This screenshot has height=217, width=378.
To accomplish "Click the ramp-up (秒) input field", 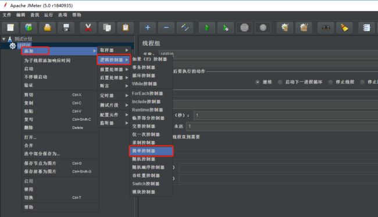I will point(286,115).
